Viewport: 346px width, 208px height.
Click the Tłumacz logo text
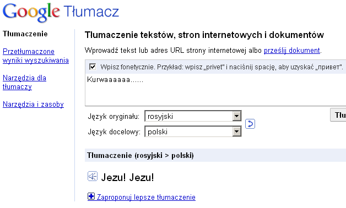click(91, 12)
